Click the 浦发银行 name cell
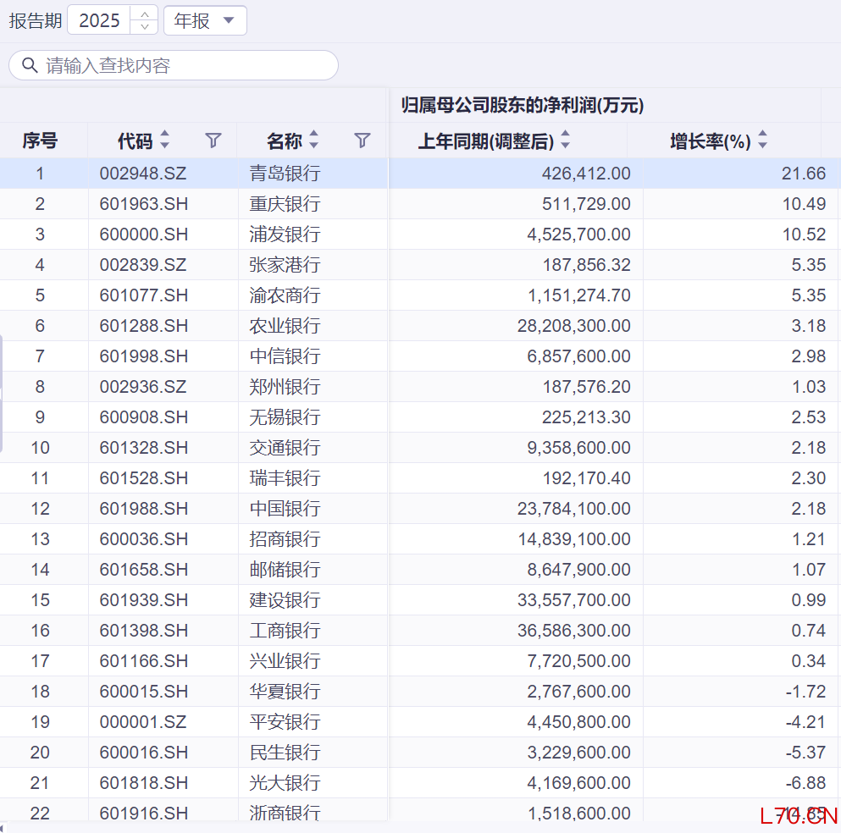Image resolution: width=841 pixels, height=833 pixels. tap(285, 234)
